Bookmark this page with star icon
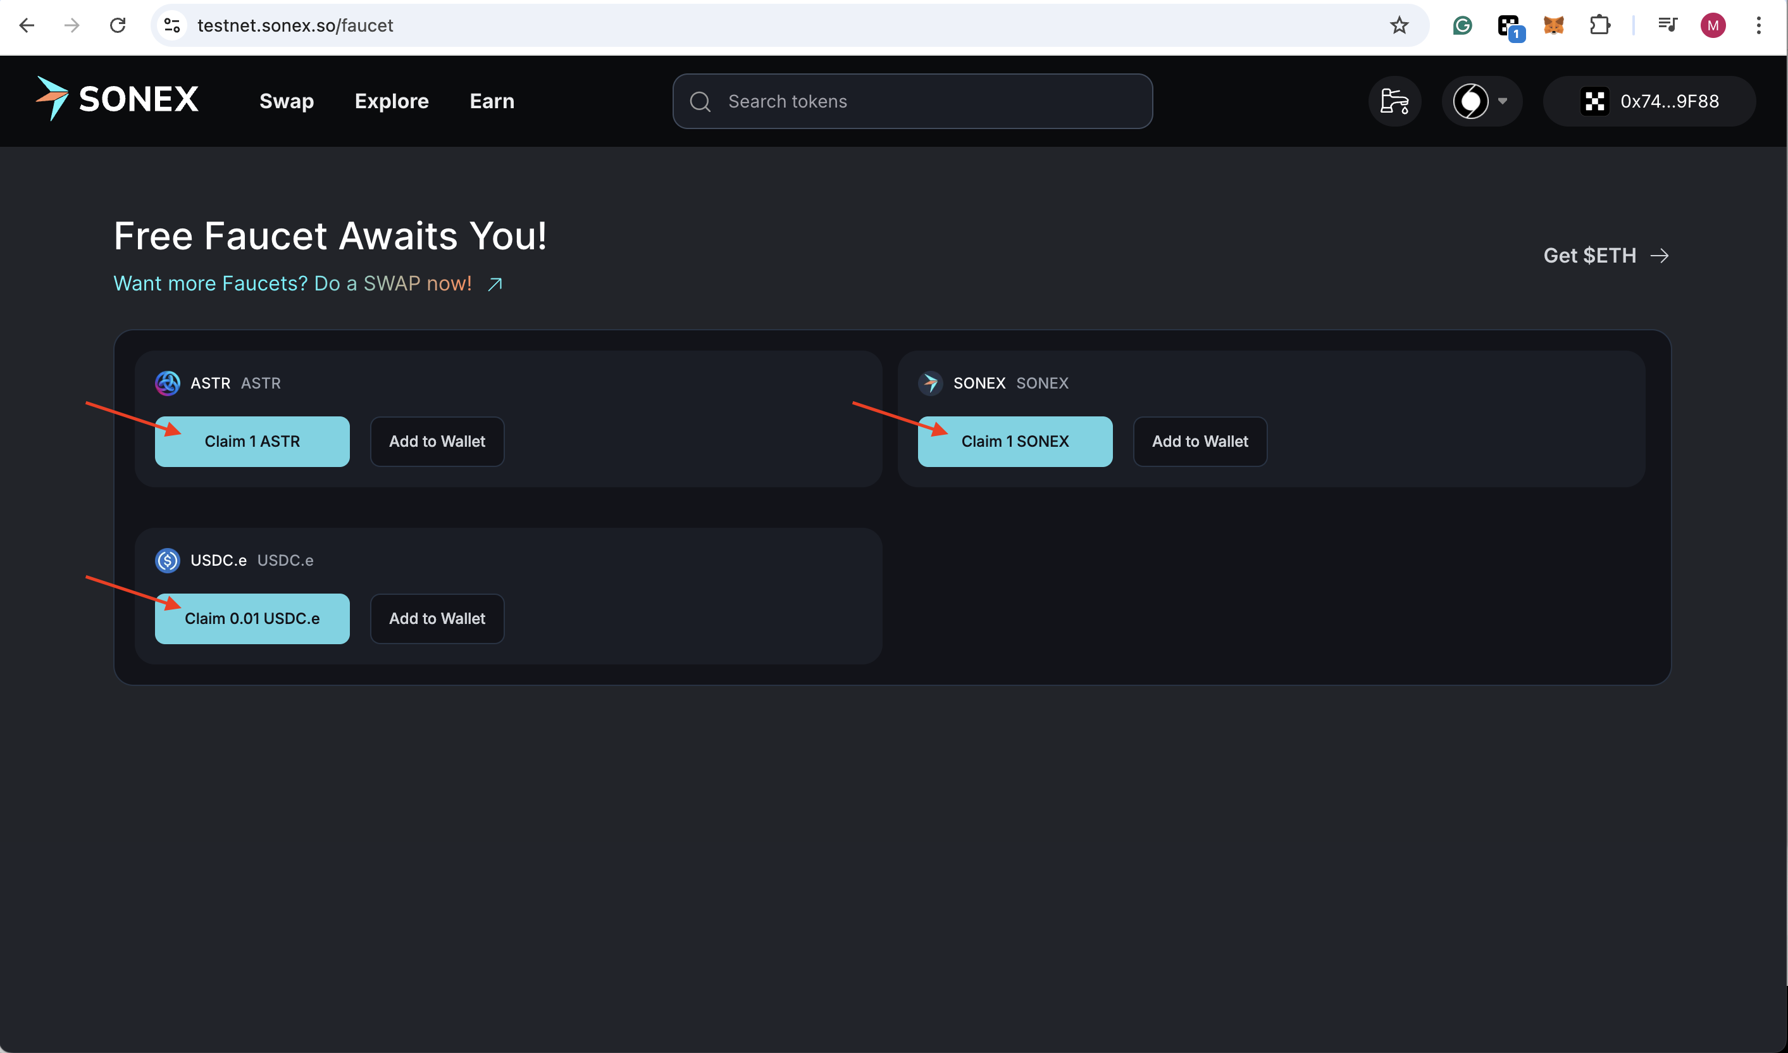This screenshot has width=1788, height=1053. (1398, 25)
